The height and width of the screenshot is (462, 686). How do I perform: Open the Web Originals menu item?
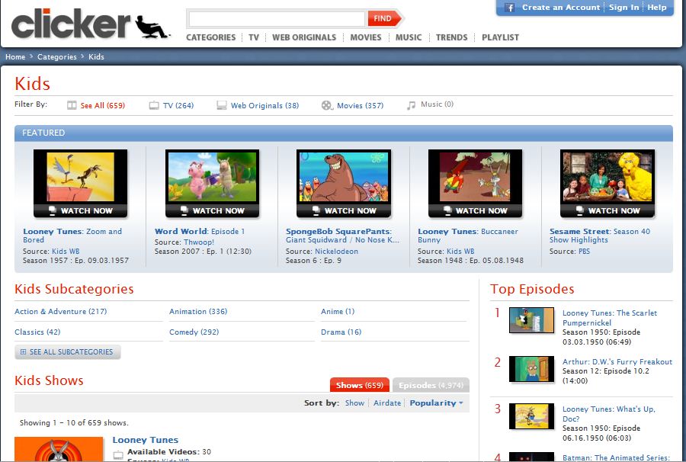pos(304,37)
